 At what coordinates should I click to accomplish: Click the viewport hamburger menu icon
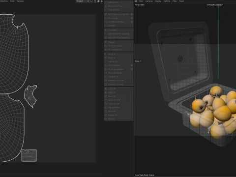click(136, 1)
